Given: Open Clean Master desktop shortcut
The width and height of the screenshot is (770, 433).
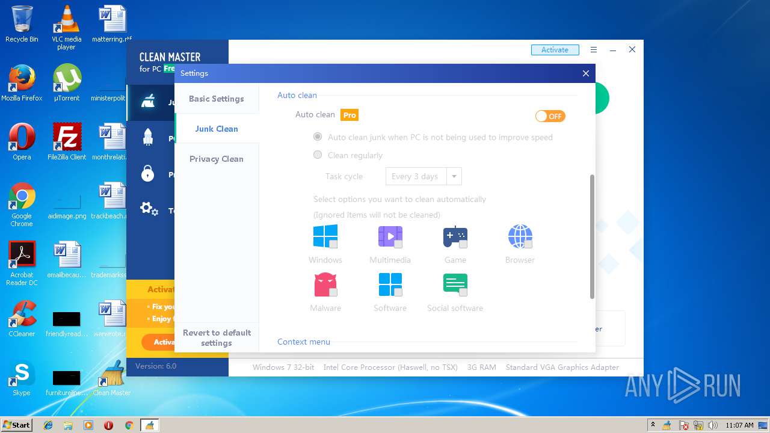Looking at the screenshot, I should [111, 378].
